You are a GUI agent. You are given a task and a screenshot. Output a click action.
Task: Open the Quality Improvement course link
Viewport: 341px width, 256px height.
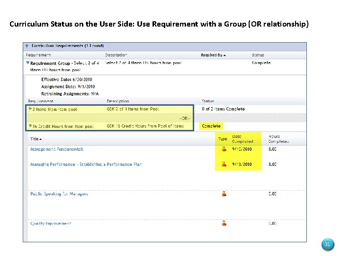(51, 223)
